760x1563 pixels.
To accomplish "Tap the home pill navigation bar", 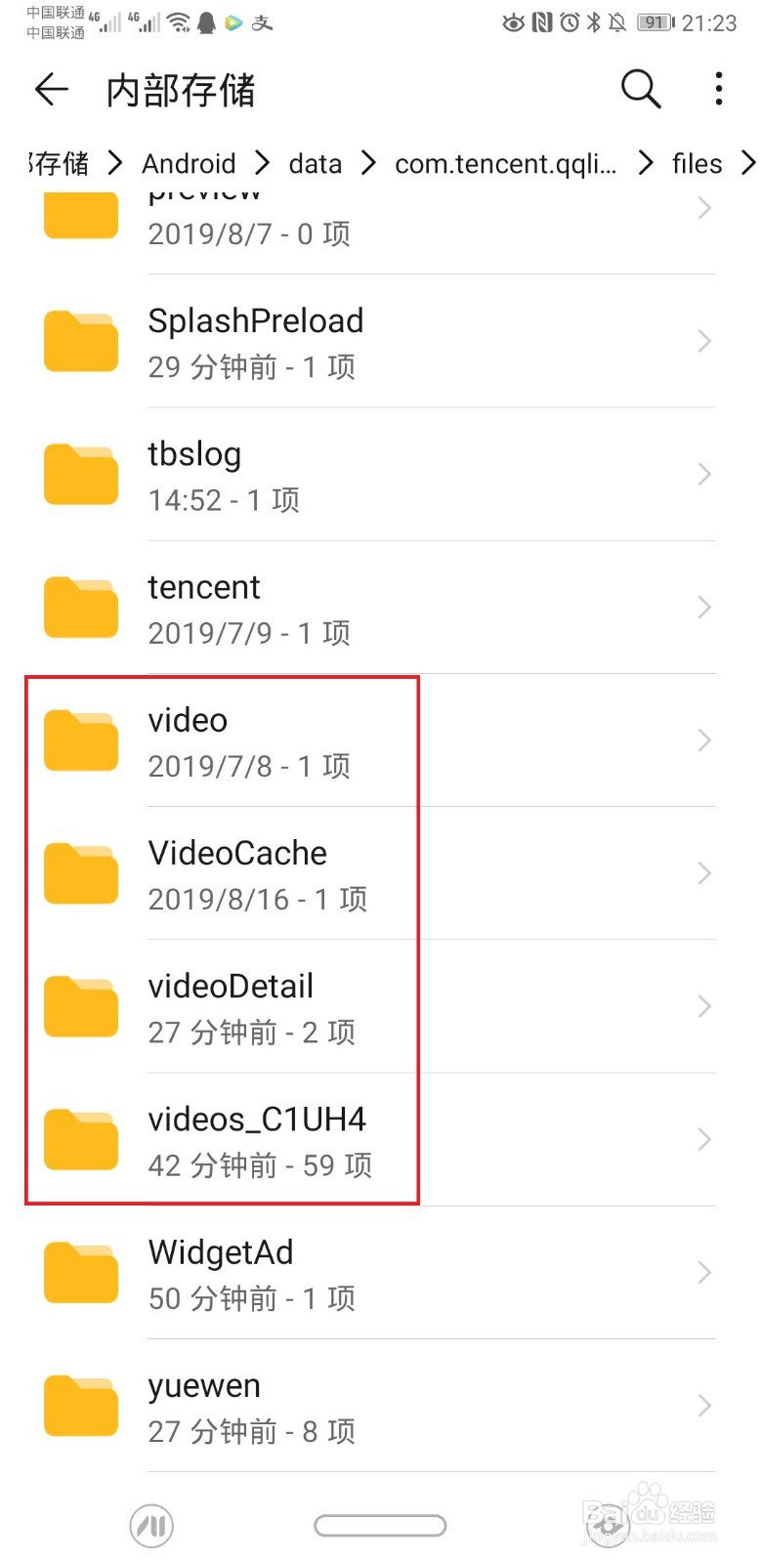I will coord(380,1525).
